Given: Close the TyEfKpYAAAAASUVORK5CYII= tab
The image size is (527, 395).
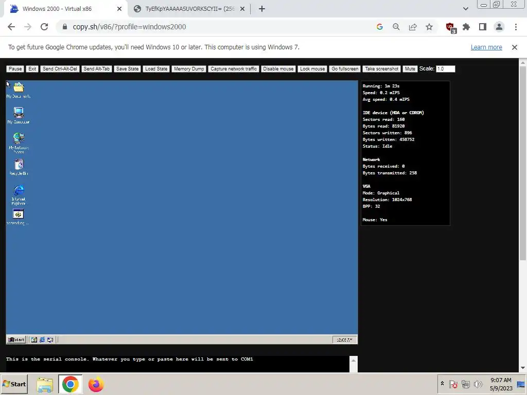Looking at the screenshot, I should [x=242, y=9].
